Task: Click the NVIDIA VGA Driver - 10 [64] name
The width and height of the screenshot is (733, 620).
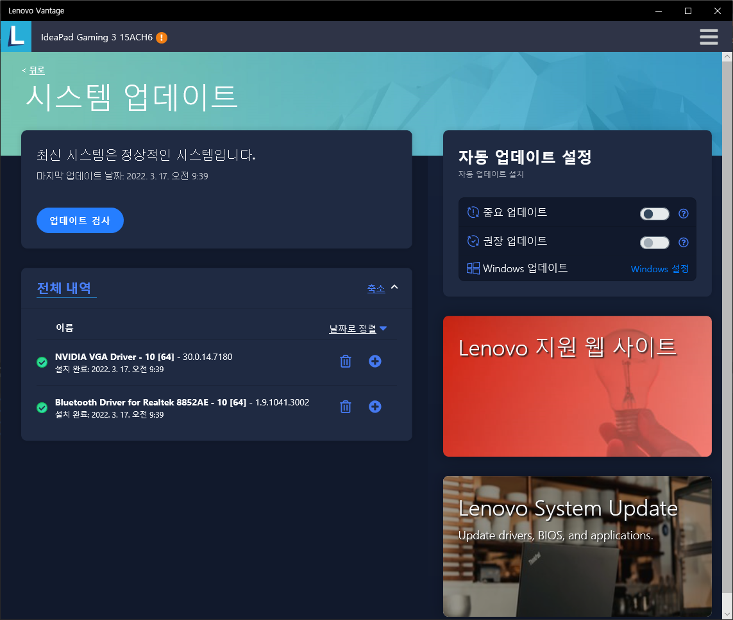Action: click(115, 357)
